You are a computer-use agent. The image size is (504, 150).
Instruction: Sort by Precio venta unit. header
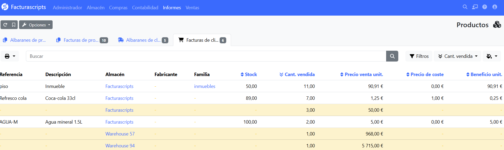(x=362, y=74)
